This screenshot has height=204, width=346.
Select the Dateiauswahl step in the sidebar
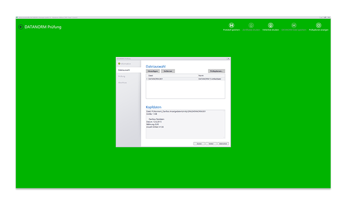pos(129,70)
